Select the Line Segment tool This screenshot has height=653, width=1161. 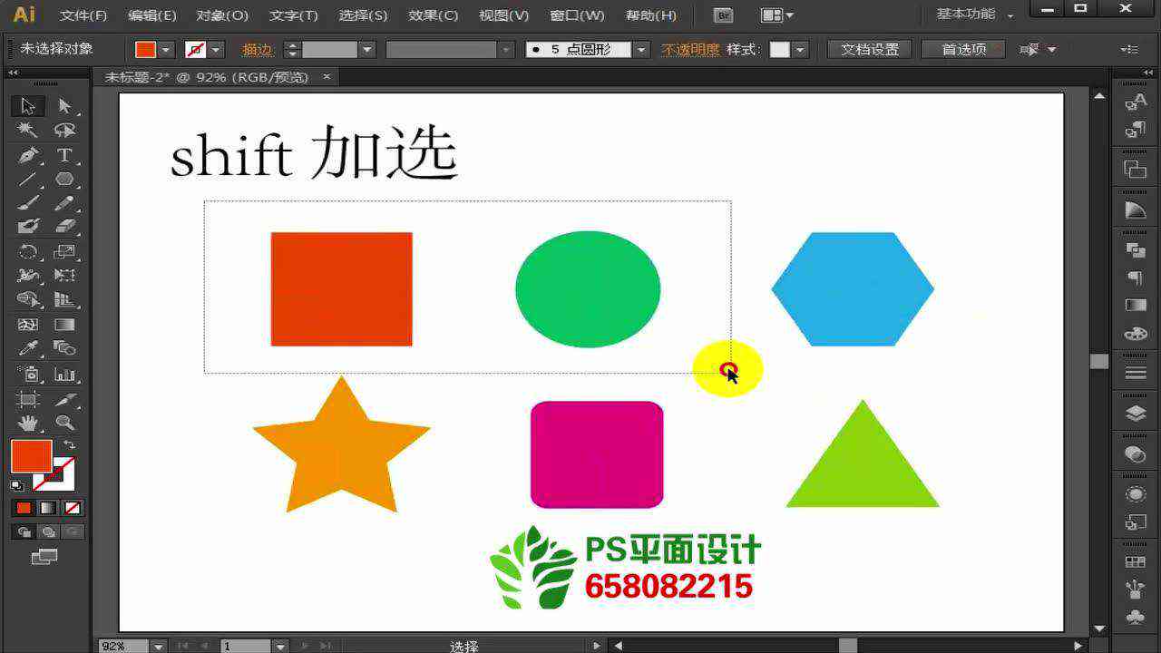click(x=28, y=180)
